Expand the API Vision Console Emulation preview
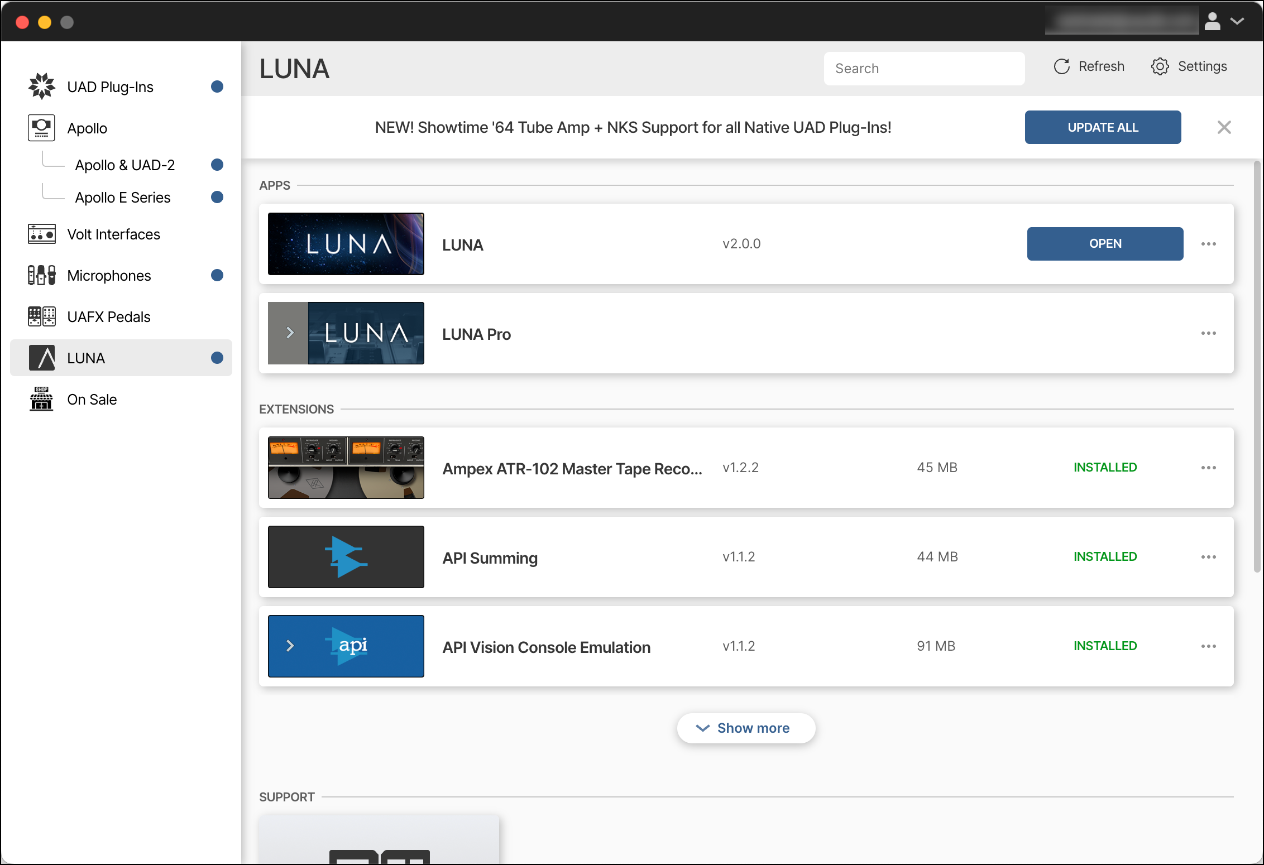Screen dimensions: 1264x865 pos(290,646)
